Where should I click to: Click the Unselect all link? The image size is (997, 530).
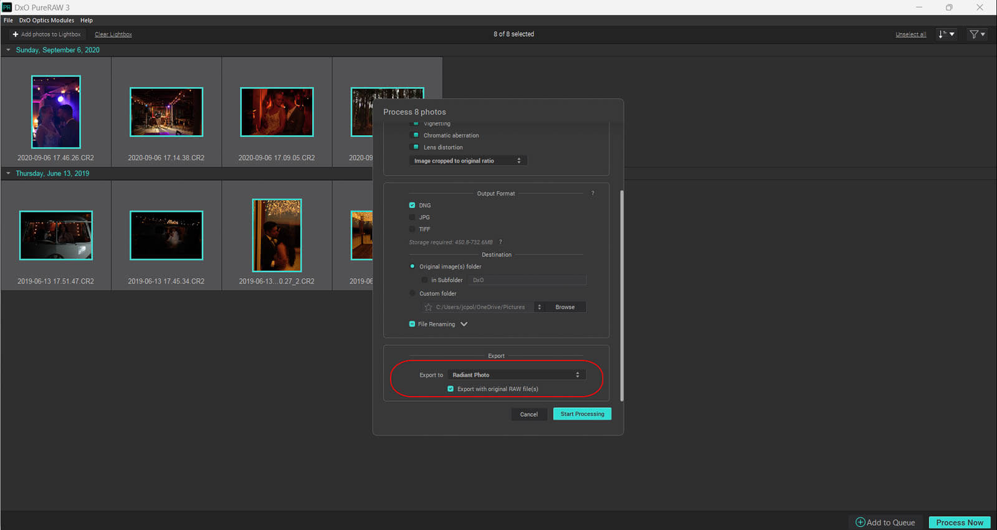(910, 34)
